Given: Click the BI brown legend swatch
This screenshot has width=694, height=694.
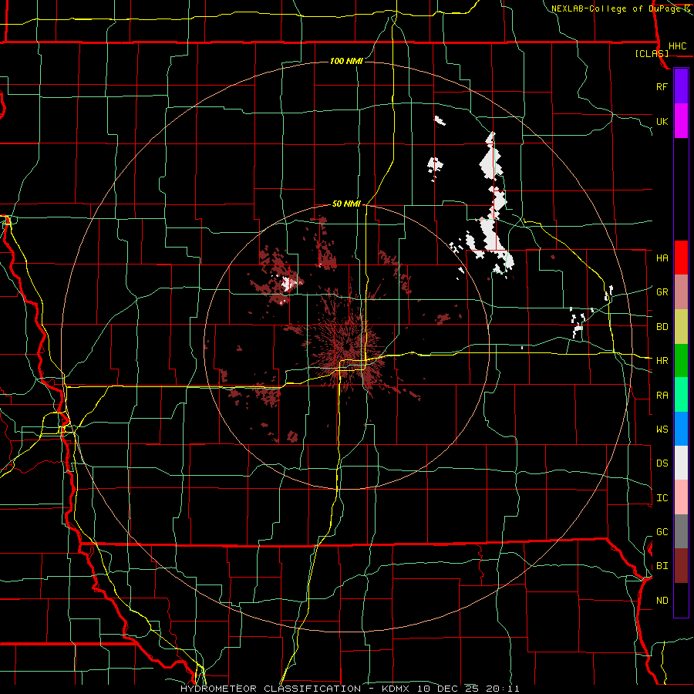Looking at the screenshot, I should pyautogui.click(x=681, y=566).
